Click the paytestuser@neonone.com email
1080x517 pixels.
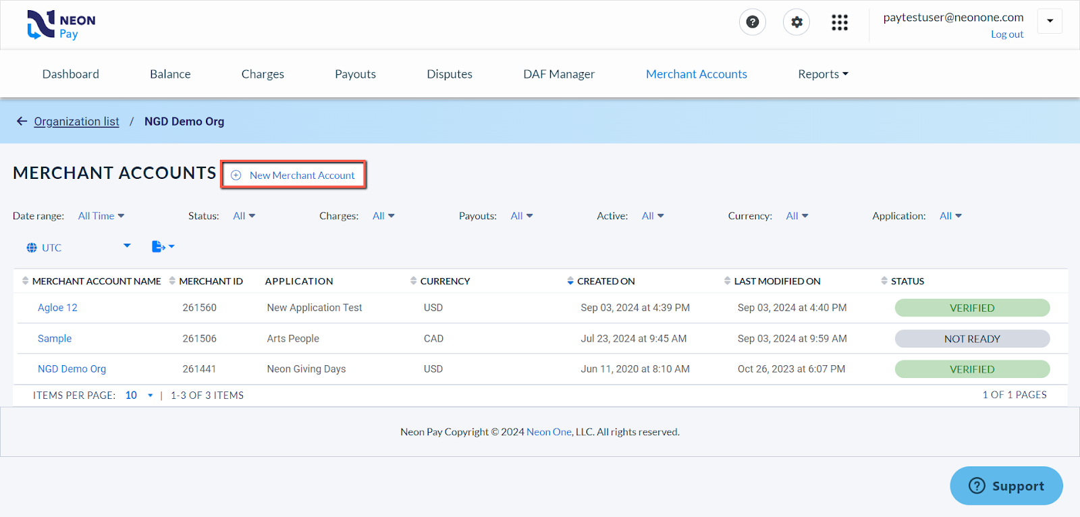pos(953,18)
